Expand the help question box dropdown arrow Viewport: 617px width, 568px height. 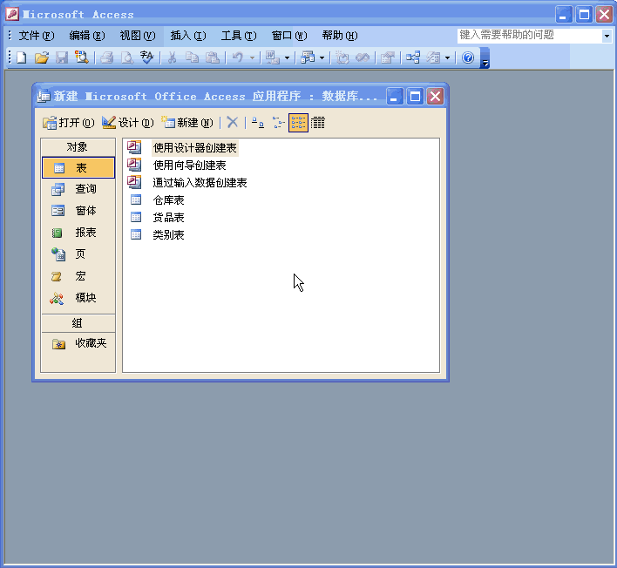607,36
